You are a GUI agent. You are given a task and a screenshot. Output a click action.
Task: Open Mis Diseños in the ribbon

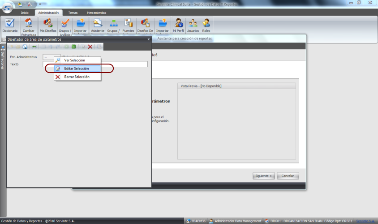click(48, 25)
